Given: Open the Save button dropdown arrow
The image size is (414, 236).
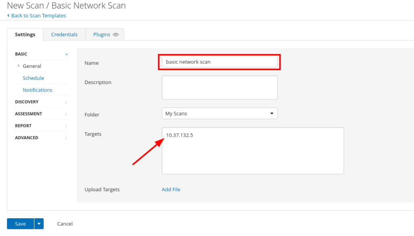Looking at the screenshot, I should click(x=39, y=223).
